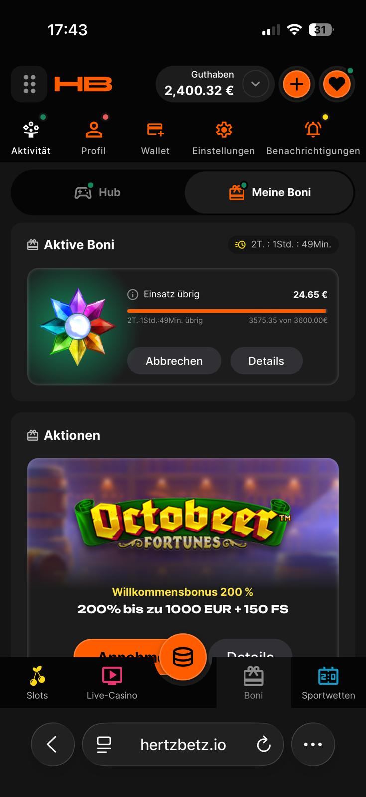Open the Aktivität section
366x797 pixels.
[31, 138]
